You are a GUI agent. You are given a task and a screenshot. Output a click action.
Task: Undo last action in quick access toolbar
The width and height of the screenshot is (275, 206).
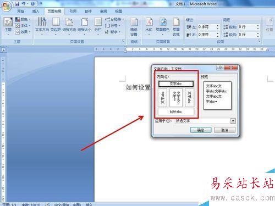24,3
